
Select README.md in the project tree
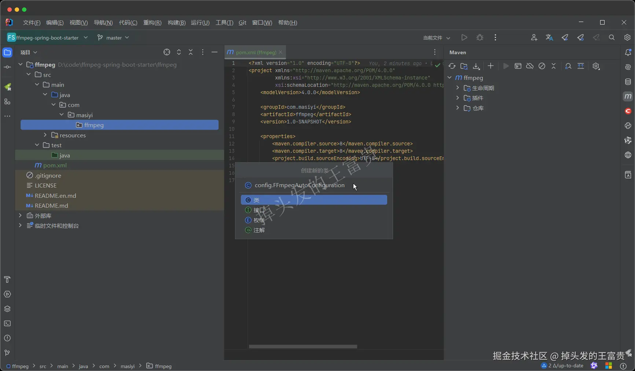click(51, 206)
